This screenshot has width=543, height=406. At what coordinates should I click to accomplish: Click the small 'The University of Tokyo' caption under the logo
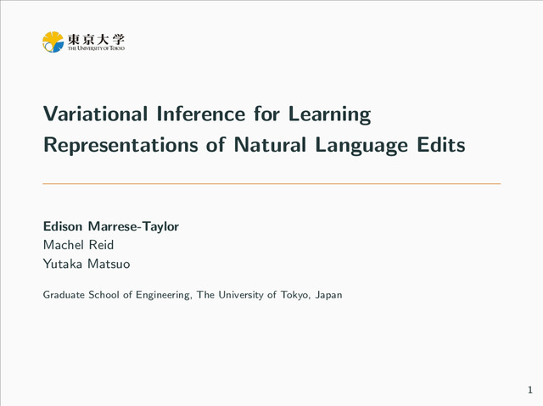pyautogui.click(x=96, y=49)
